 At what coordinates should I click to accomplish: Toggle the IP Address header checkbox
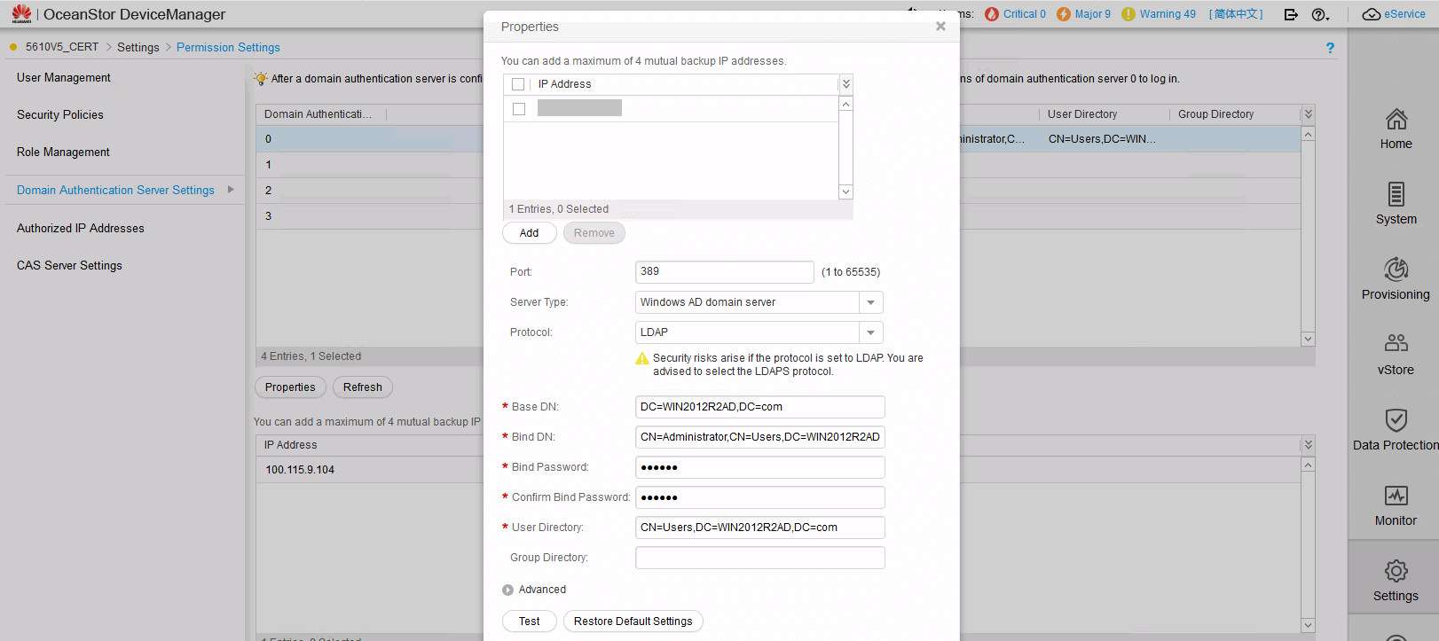click(518, 84)
